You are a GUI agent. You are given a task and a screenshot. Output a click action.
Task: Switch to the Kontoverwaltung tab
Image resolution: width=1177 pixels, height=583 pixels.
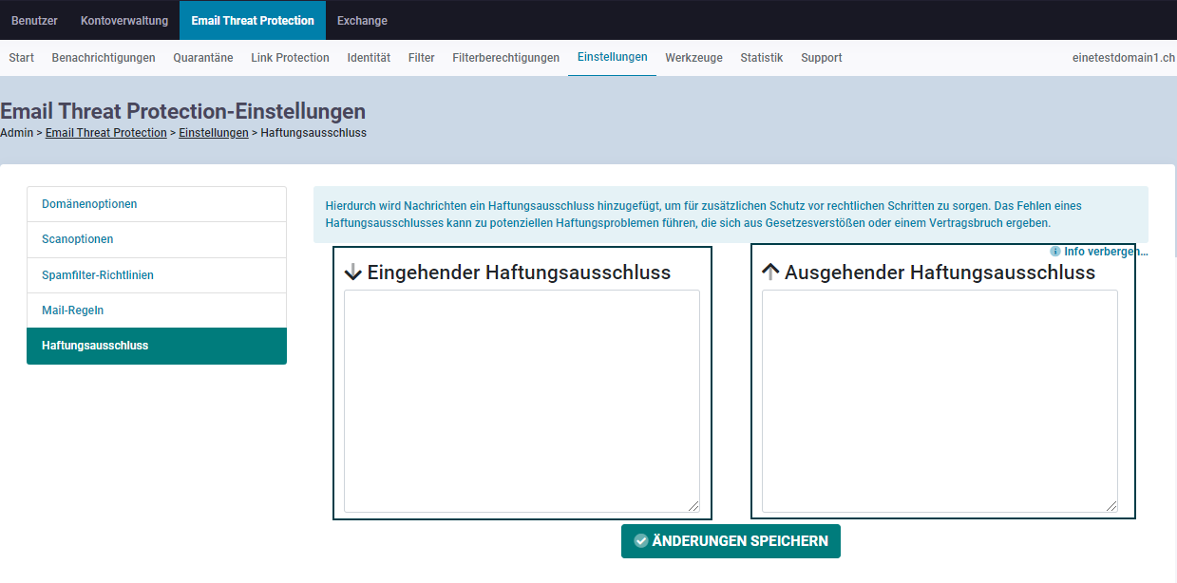click(124, 20)
